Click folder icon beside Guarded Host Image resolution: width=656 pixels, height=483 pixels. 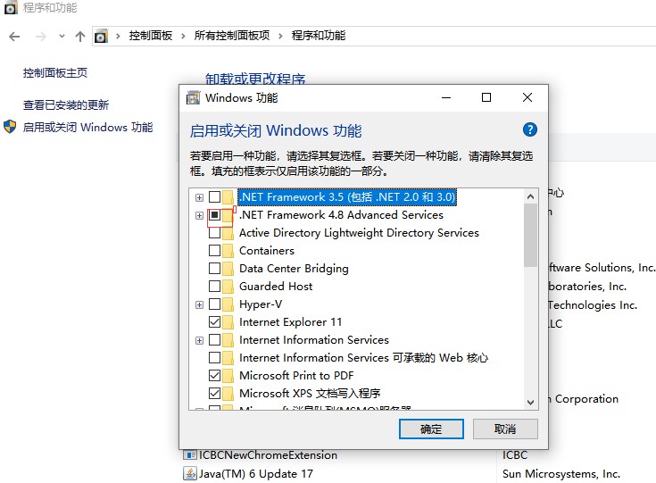pos(228,287)
